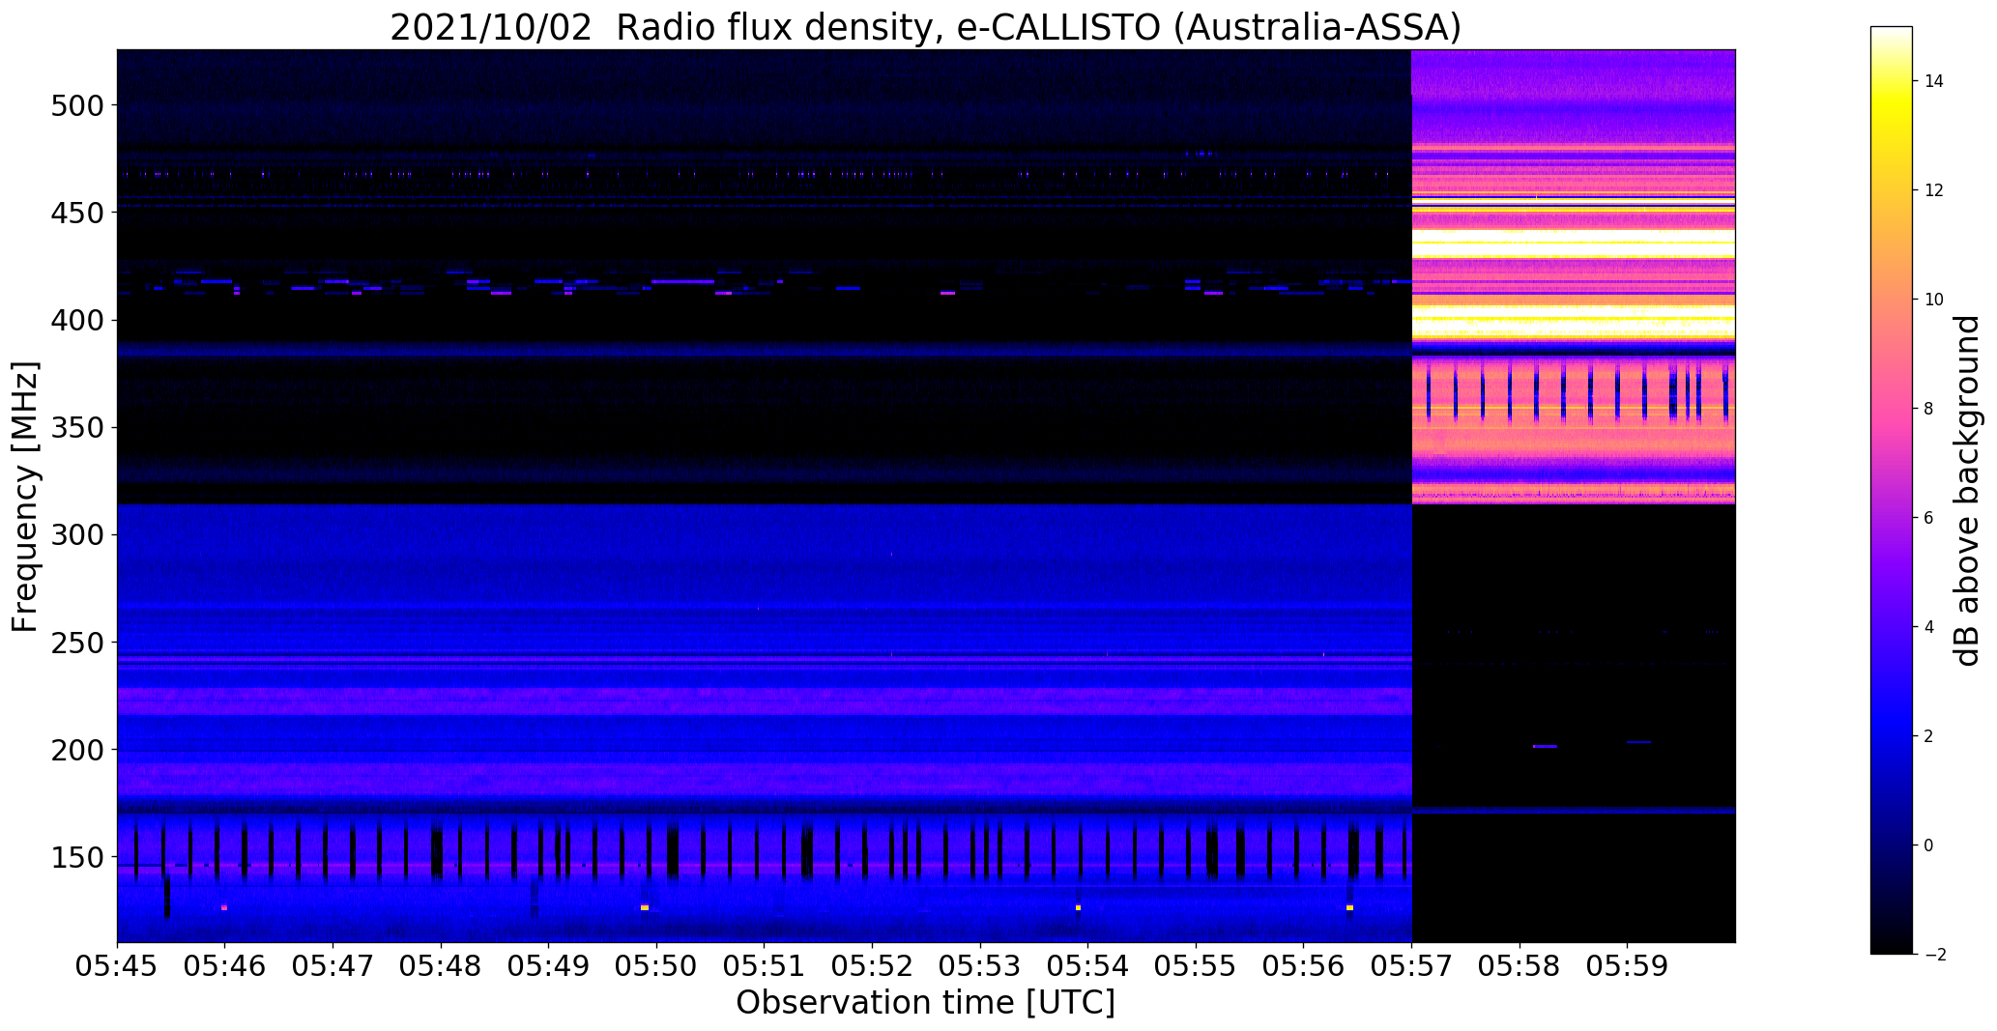Click the 05:59 time tick label
Screen dimensions: 1997x1031
pyautogui.click(x=1628, y=966)
